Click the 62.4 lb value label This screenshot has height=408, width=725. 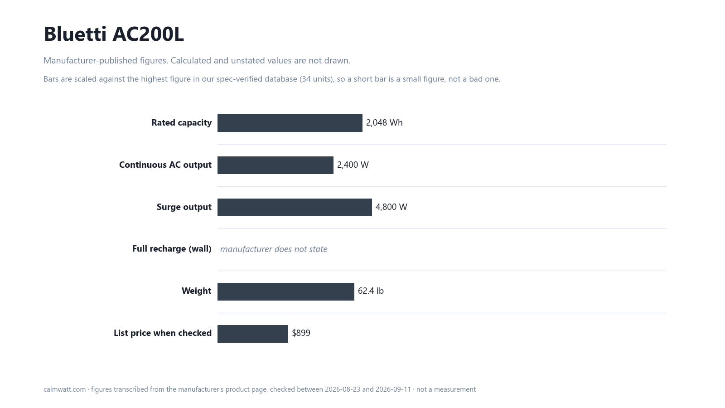click(x=371, y=291)
